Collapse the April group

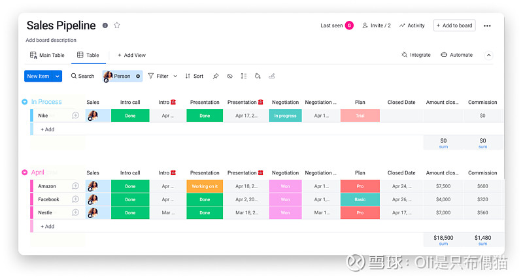[x=25, y=172]
